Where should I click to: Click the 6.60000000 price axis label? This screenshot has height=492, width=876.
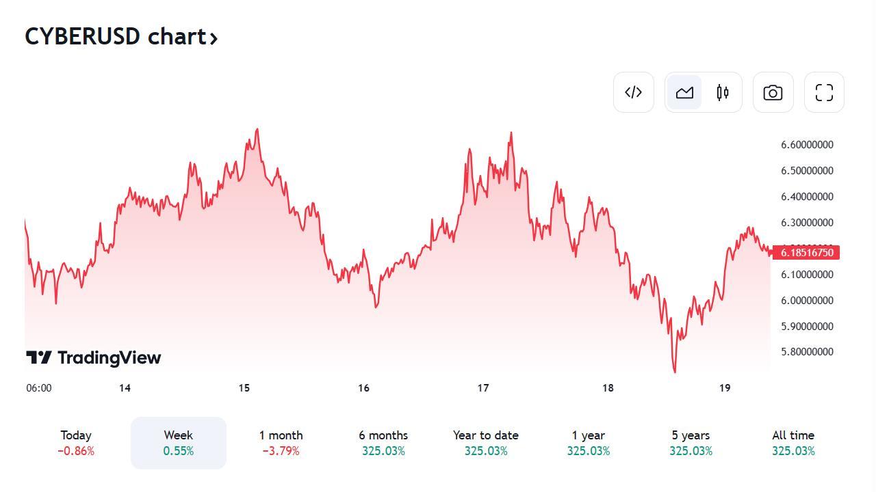click(807, 145)
